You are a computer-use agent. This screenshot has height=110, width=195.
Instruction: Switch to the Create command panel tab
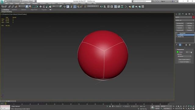(x=176, y=14)
